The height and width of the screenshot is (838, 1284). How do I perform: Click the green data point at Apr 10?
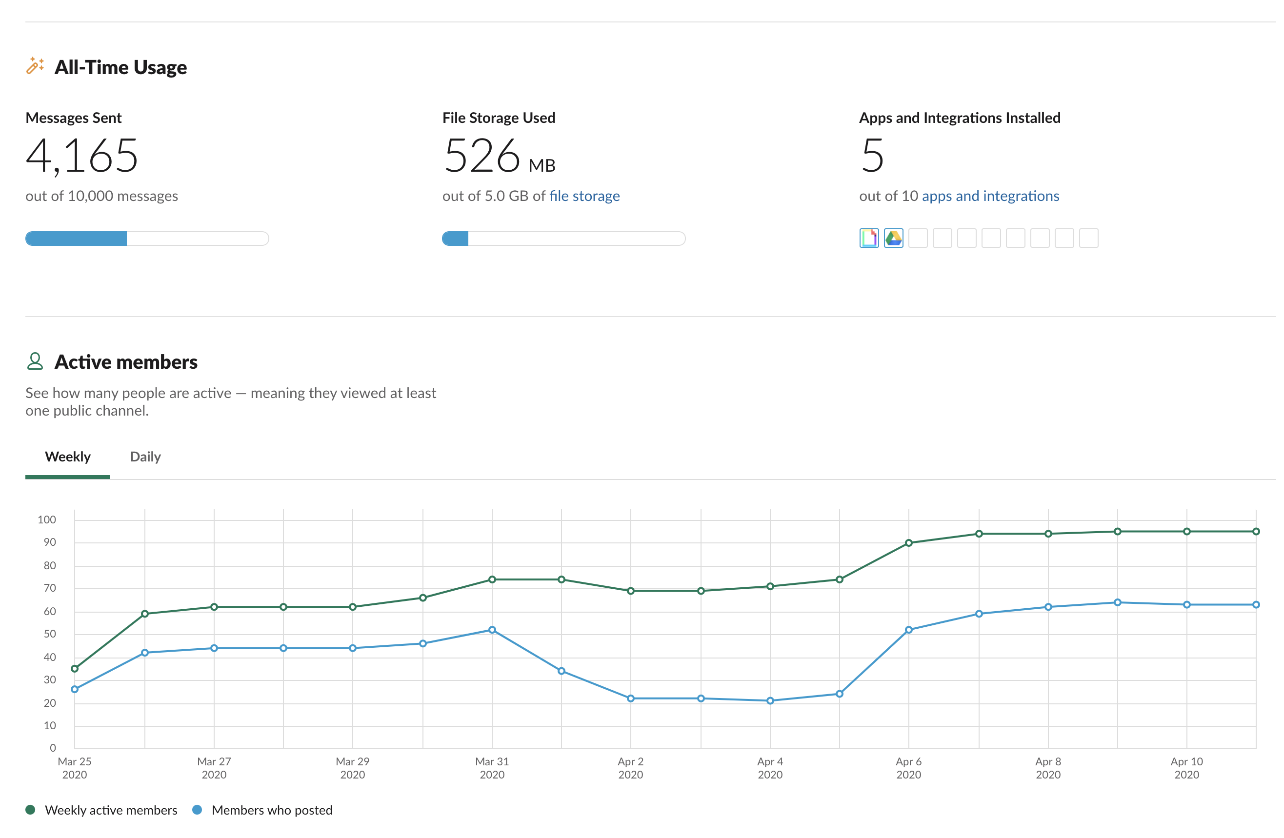pos(1187,532)
